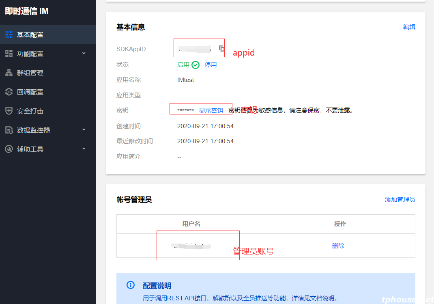
Task: Click the 帐号管理员 section heading
Action: [x=134, y=200]
